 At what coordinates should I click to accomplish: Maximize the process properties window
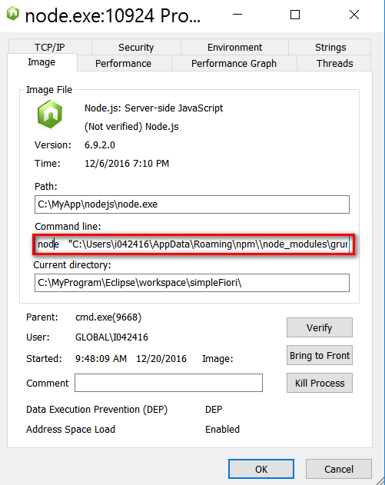295,15
